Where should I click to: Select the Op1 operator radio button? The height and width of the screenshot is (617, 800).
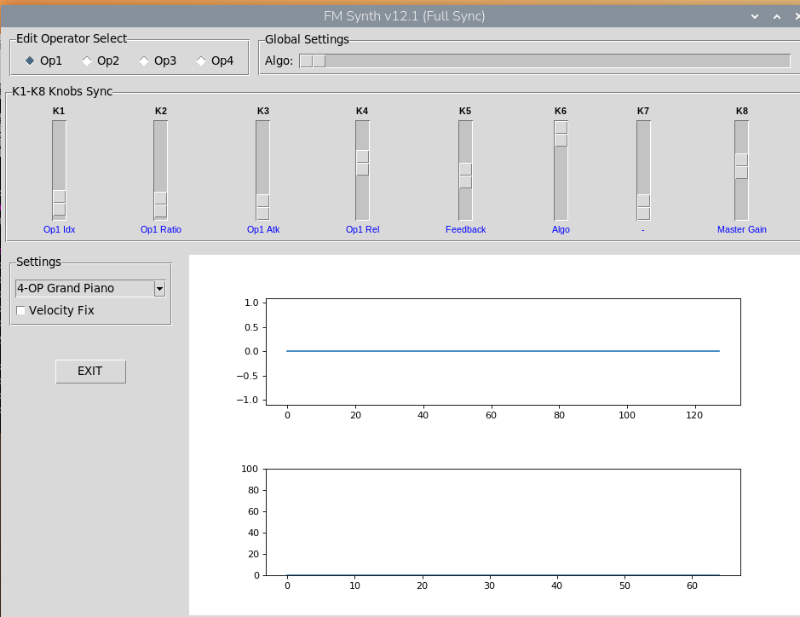[x=31, y=61]
